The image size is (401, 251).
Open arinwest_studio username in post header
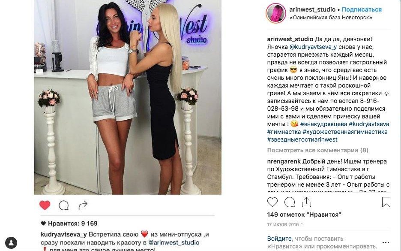312,9
